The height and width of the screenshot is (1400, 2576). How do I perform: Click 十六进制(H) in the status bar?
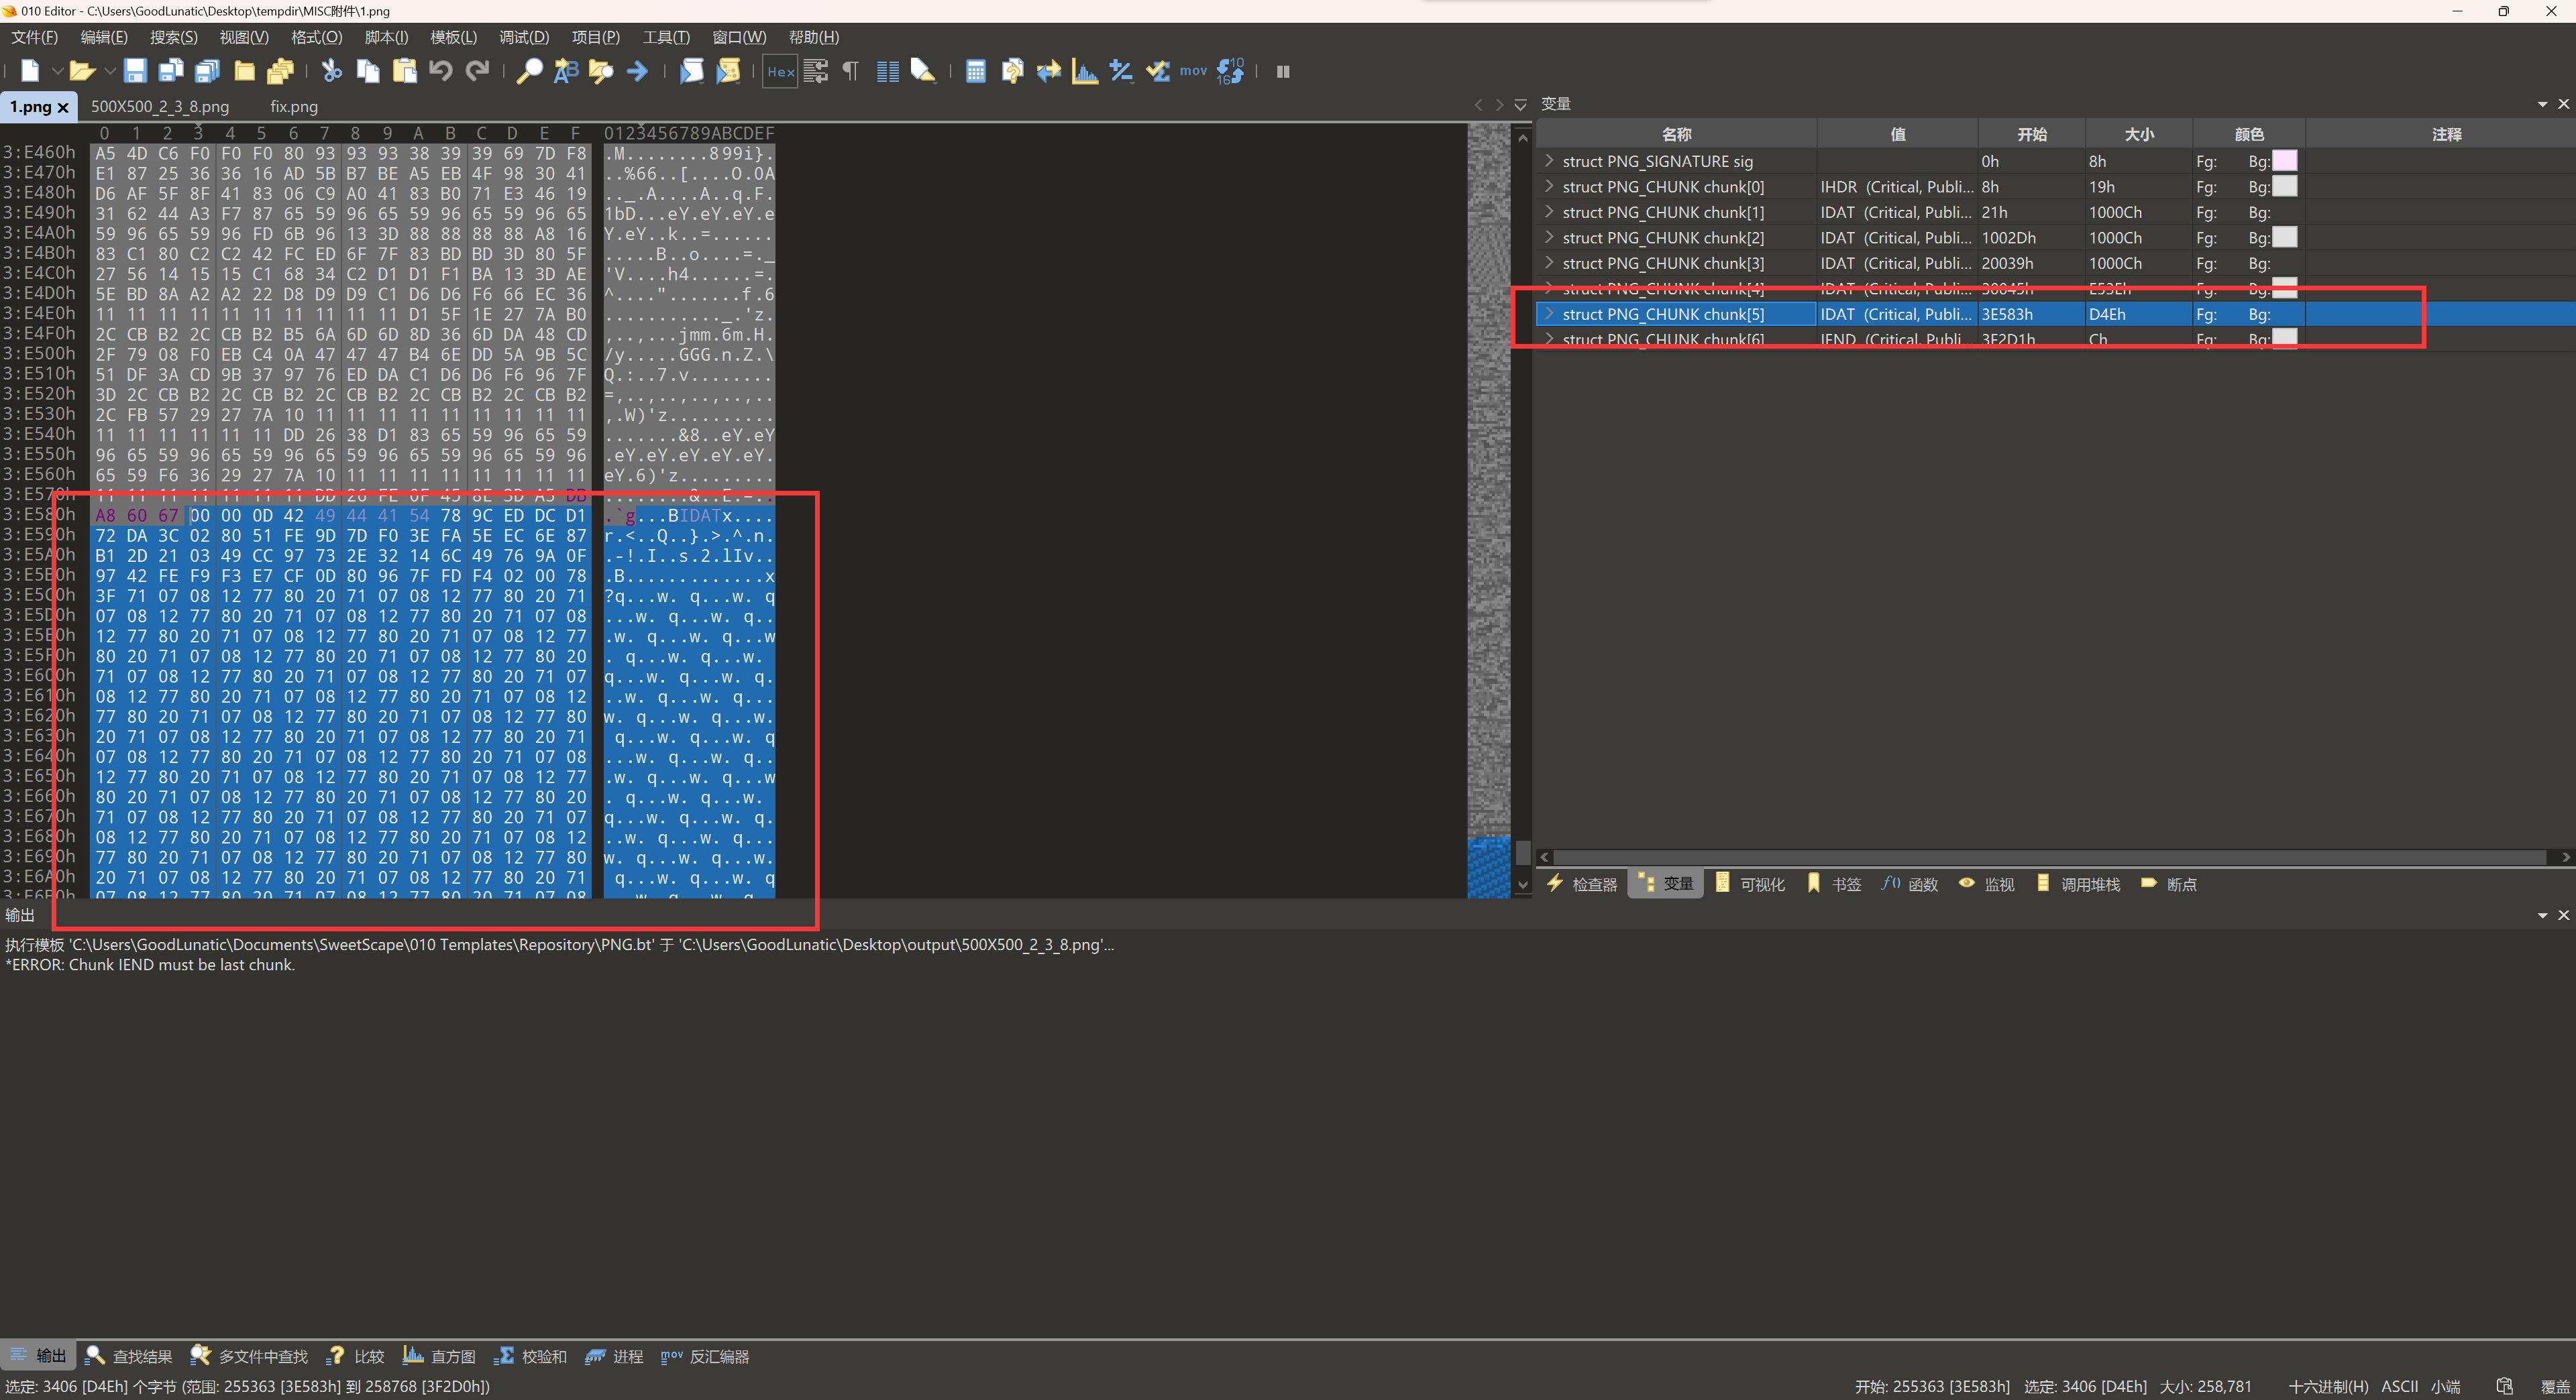2328,1386
